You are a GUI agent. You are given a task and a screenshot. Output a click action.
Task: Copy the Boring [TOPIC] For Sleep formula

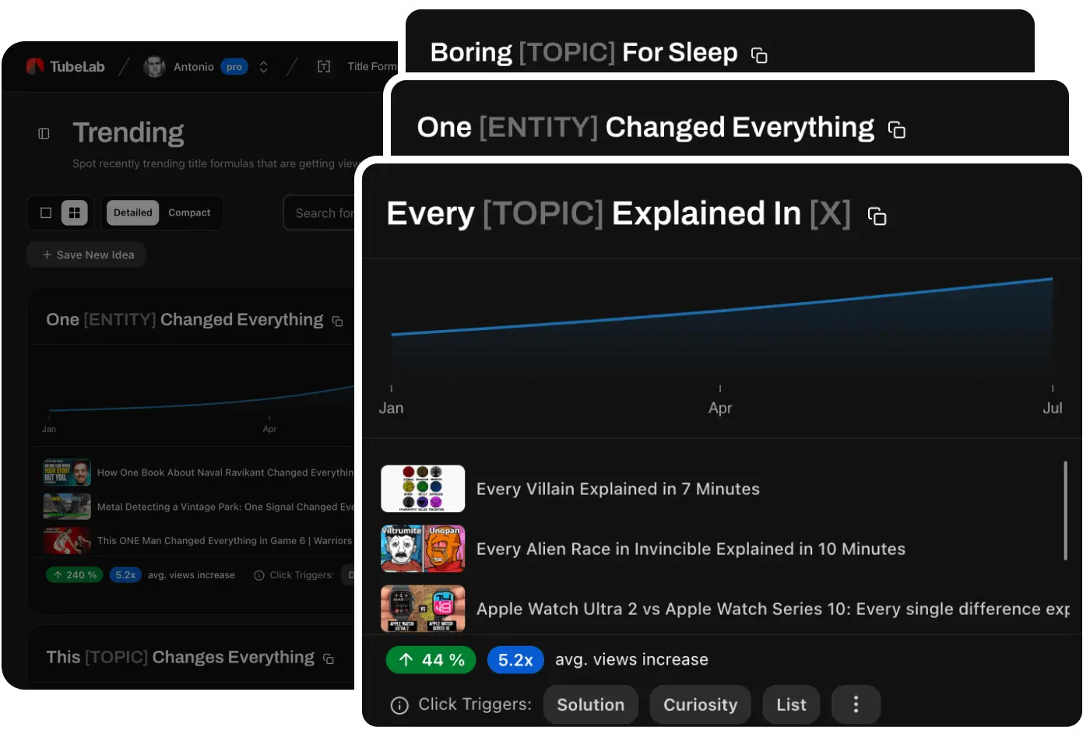click(x=759, y=54)
